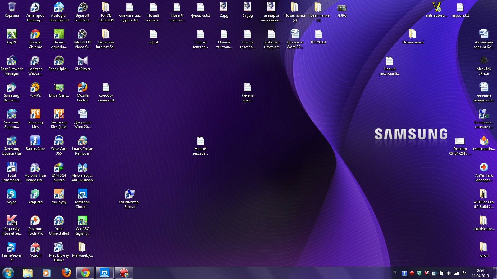Image resolution: width=497 pixels, height=279 pixels.
Task: Select DriverGenius desktop icon
Action: click(x=59, y=90)
